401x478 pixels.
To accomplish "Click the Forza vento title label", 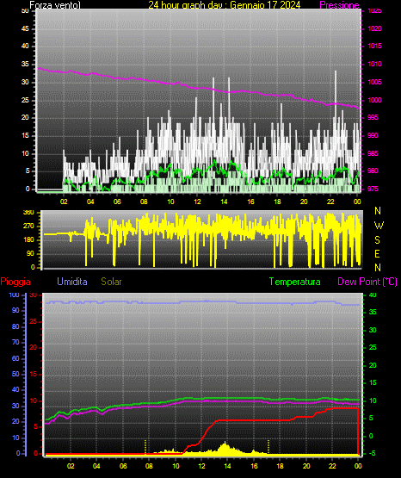I will [x=55, y=5].
